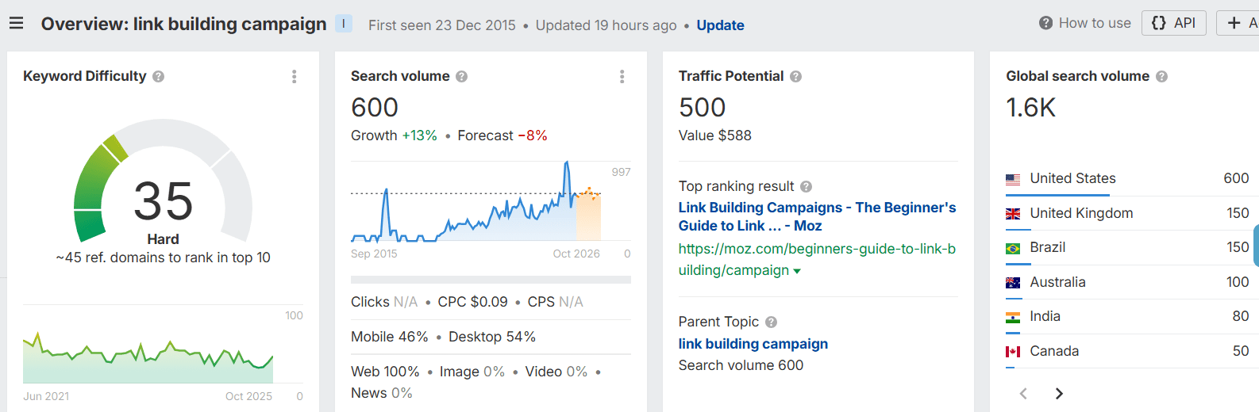Go to previous page of countries
1259x412 pixels.
1023,394
